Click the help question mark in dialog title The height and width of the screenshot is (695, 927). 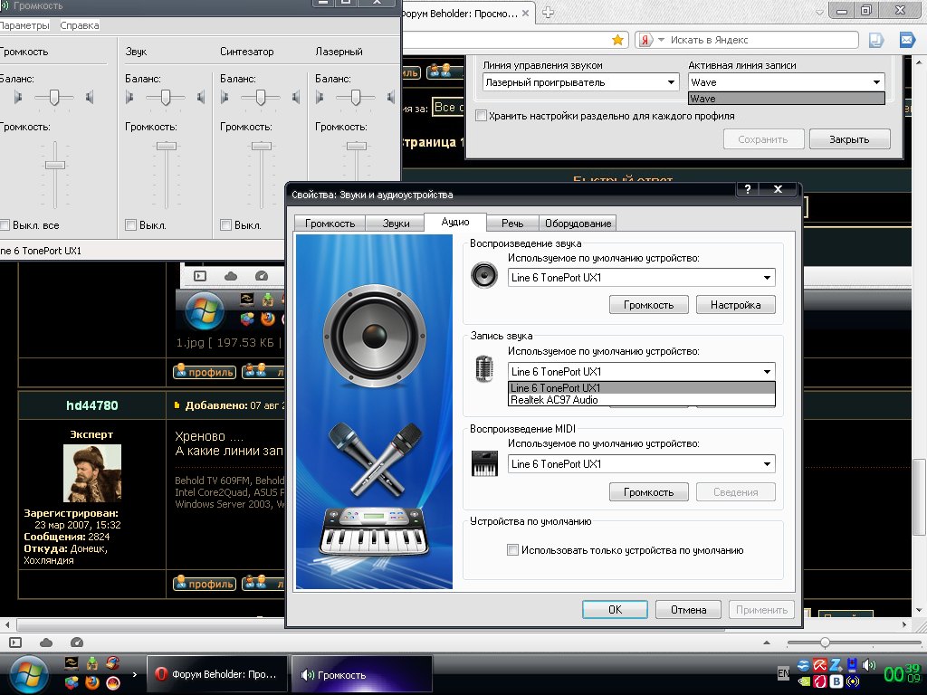(x=748, y=190)
